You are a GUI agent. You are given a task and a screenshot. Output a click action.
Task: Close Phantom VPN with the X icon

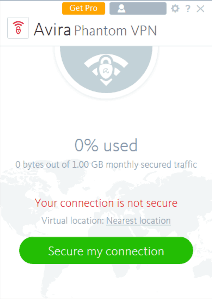click(x=200, y=8)
